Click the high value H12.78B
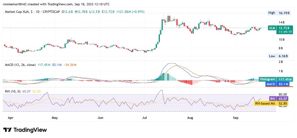297x138 pixels. [81, 12]
